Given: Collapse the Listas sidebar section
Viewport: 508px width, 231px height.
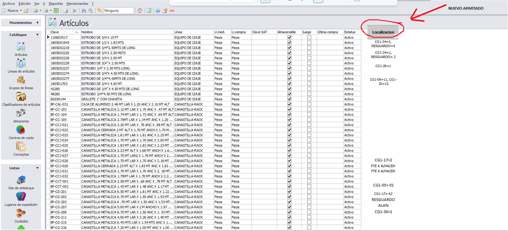Looking at the screenshot, I should click(37, 168).
